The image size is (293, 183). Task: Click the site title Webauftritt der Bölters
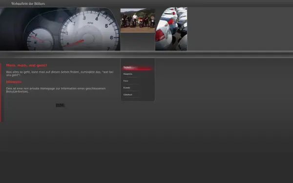(x=28, y=3)
